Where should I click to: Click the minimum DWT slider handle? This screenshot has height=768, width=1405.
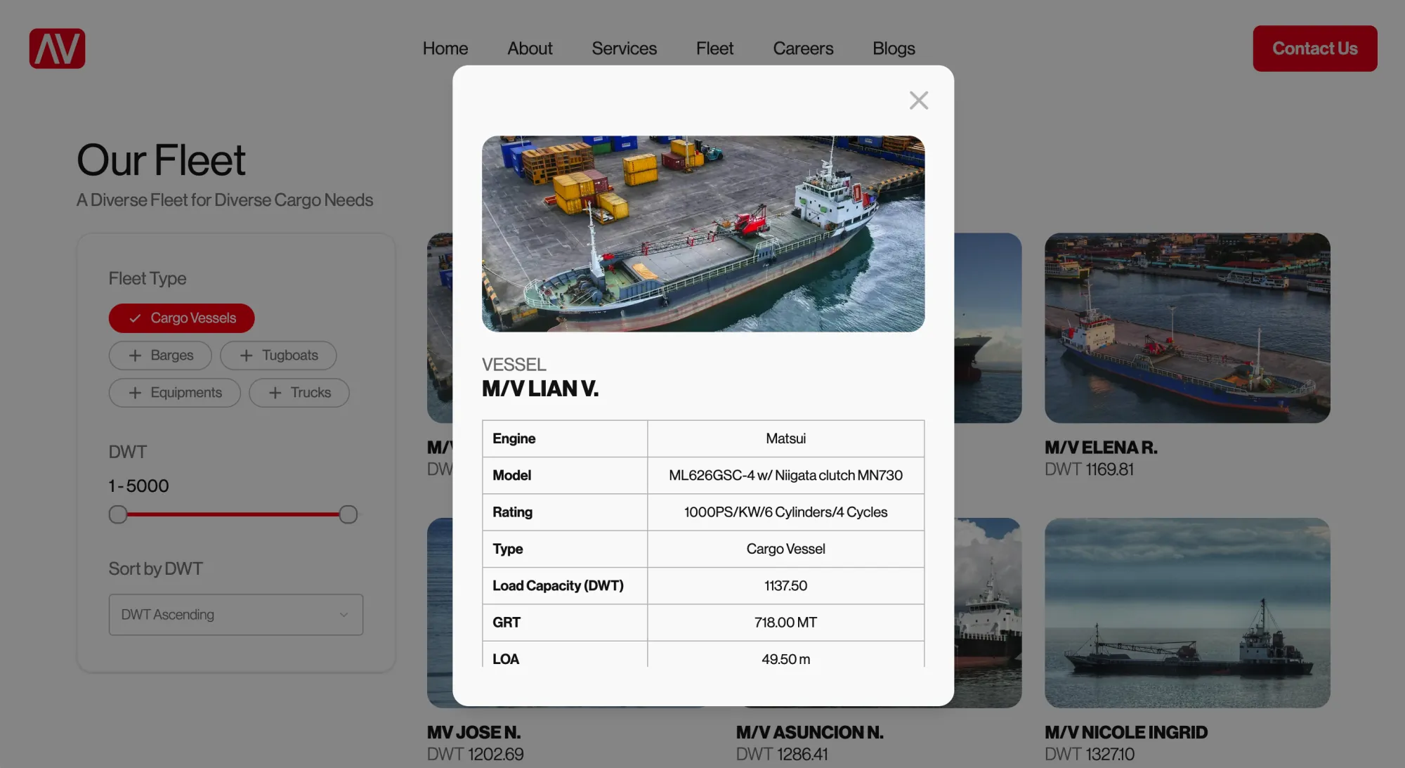click(x=118, y=514)
